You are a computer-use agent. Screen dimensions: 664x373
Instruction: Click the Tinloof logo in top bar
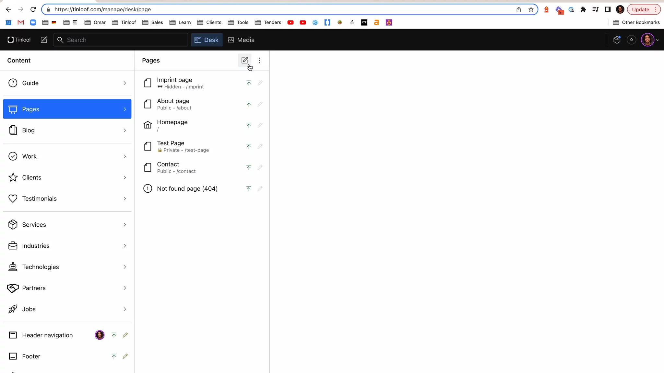tap(19, 40)
